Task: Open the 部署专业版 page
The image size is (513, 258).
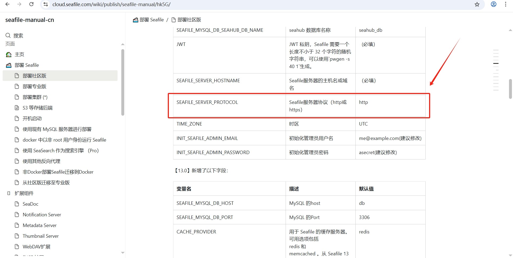Action: click(x=34, y=87)
